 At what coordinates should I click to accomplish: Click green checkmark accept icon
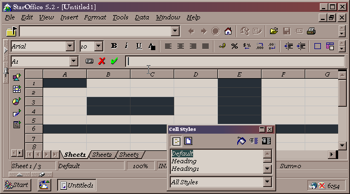tap(114, 61)
